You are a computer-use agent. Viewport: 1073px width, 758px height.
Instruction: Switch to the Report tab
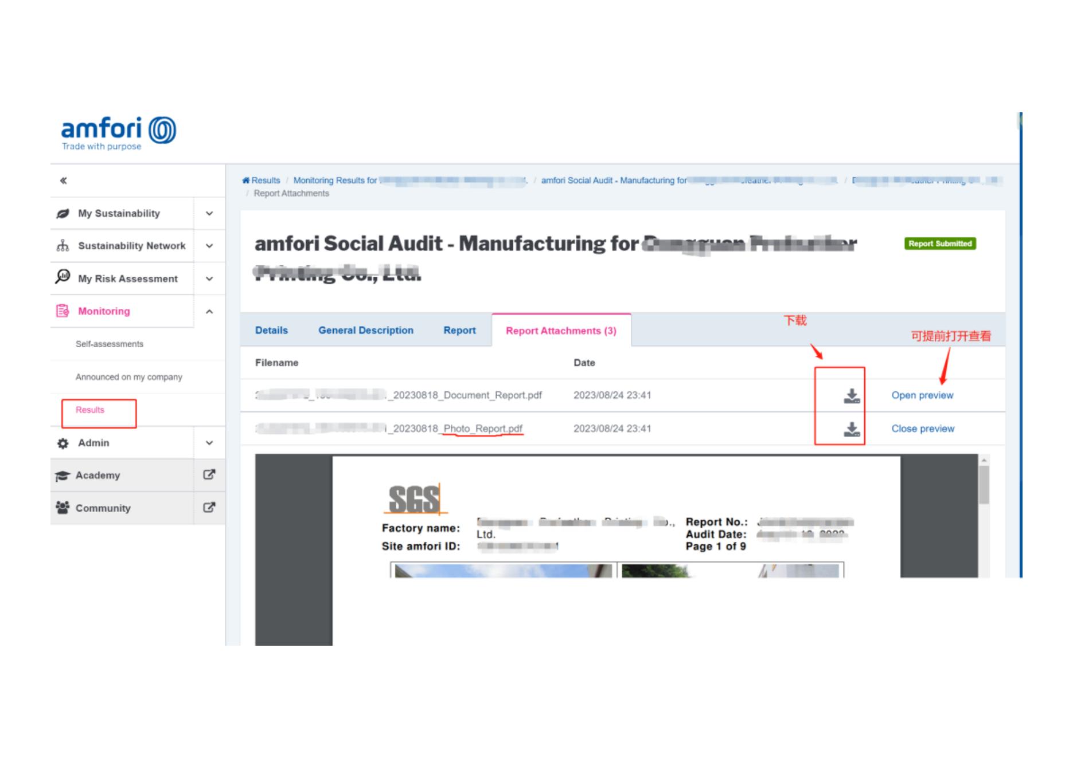(x=459, y=331)
